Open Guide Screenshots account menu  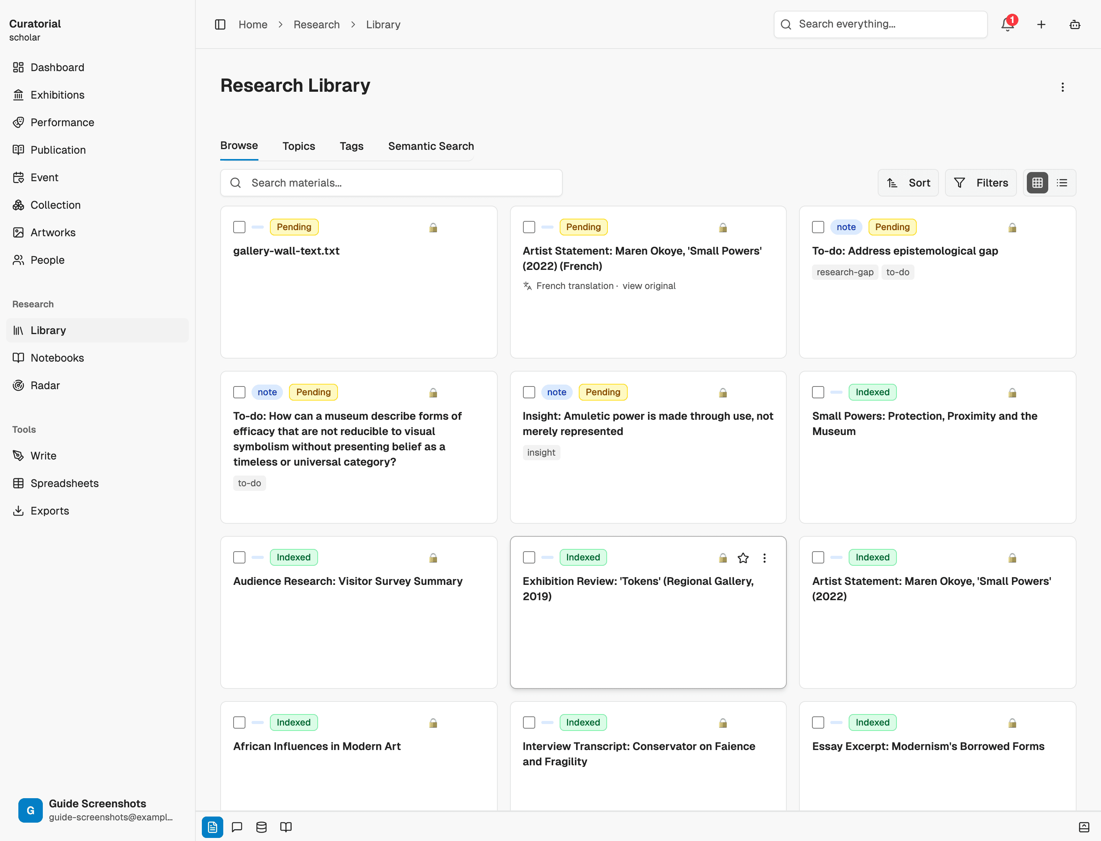pos(97,810)
